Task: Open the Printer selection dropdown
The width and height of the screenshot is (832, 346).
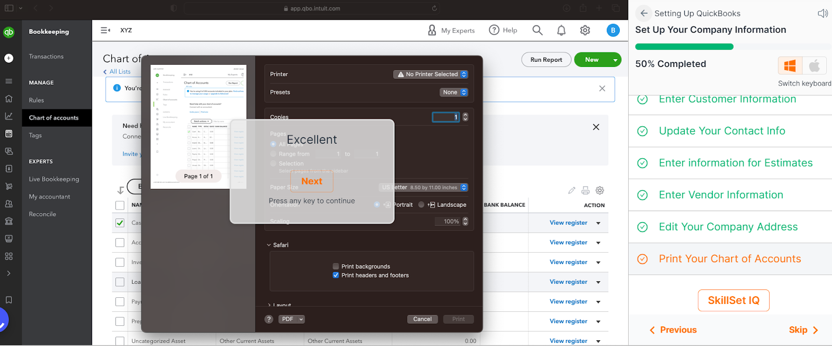Action: [x=431, y=74]
